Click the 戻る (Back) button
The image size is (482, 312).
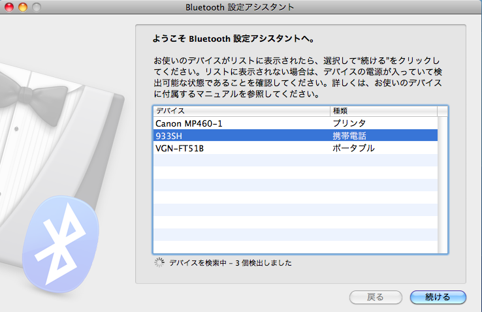pos(376,297)
